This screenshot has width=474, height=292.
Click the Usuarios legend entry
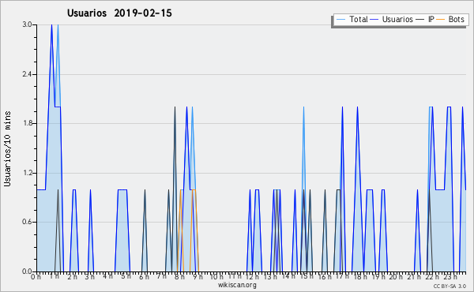tap(392, 19)
